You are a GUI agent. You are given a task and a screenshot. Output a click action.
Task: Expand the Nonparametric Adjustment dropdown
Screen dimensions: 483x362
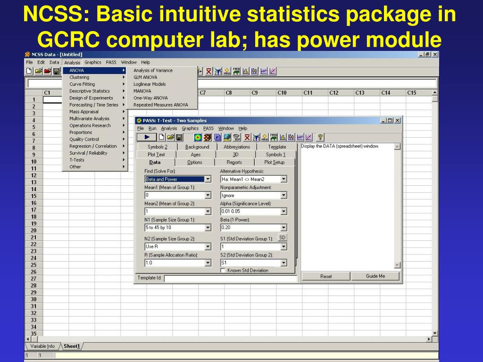(x=283, y=195)
